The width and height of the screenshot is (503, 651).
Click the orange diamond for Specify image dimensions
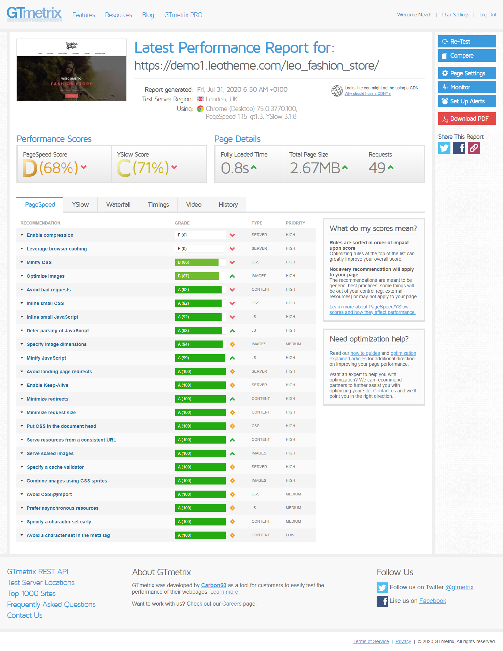point(232,344)
